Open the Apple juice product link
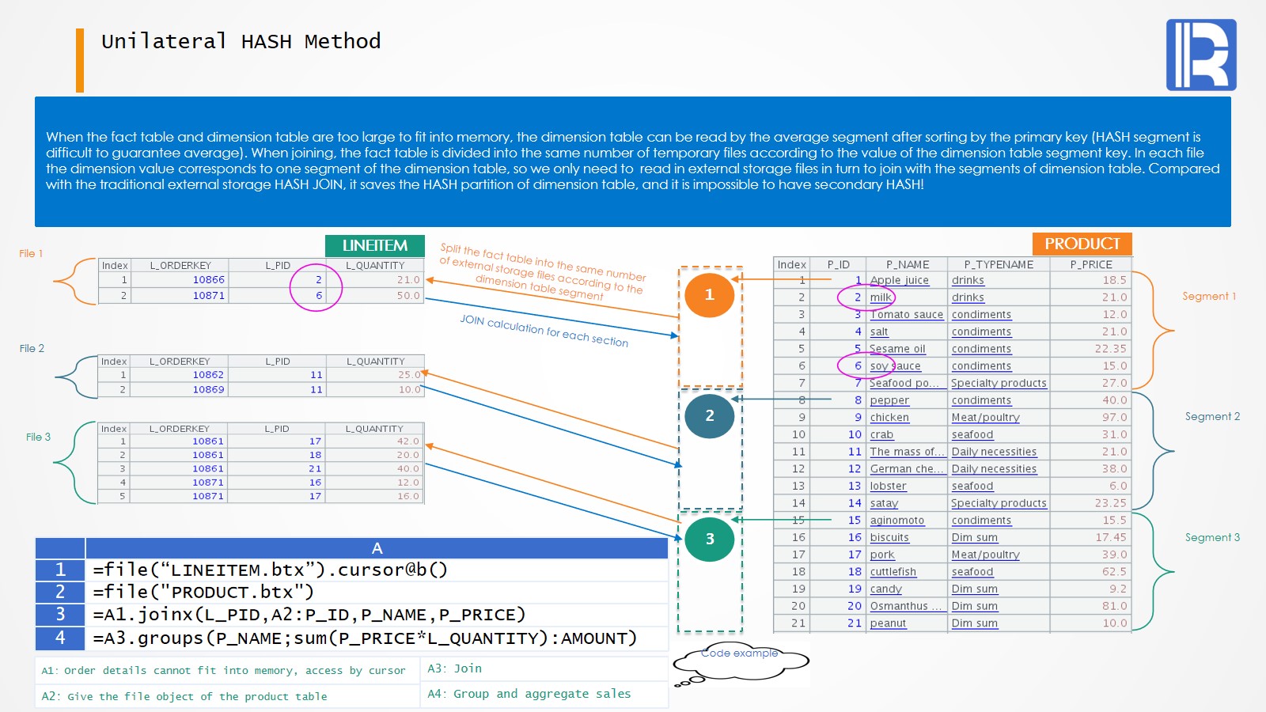 (x=899, y=280)
